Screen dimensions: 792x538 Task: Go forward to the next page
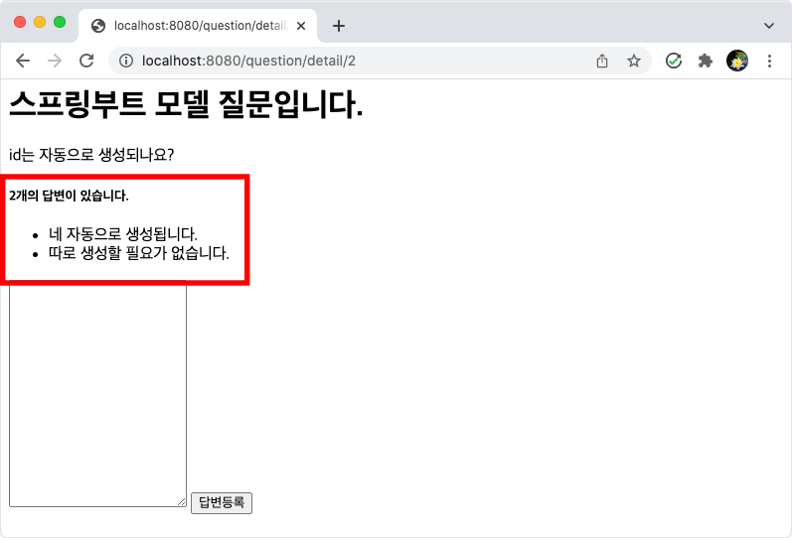55,62
